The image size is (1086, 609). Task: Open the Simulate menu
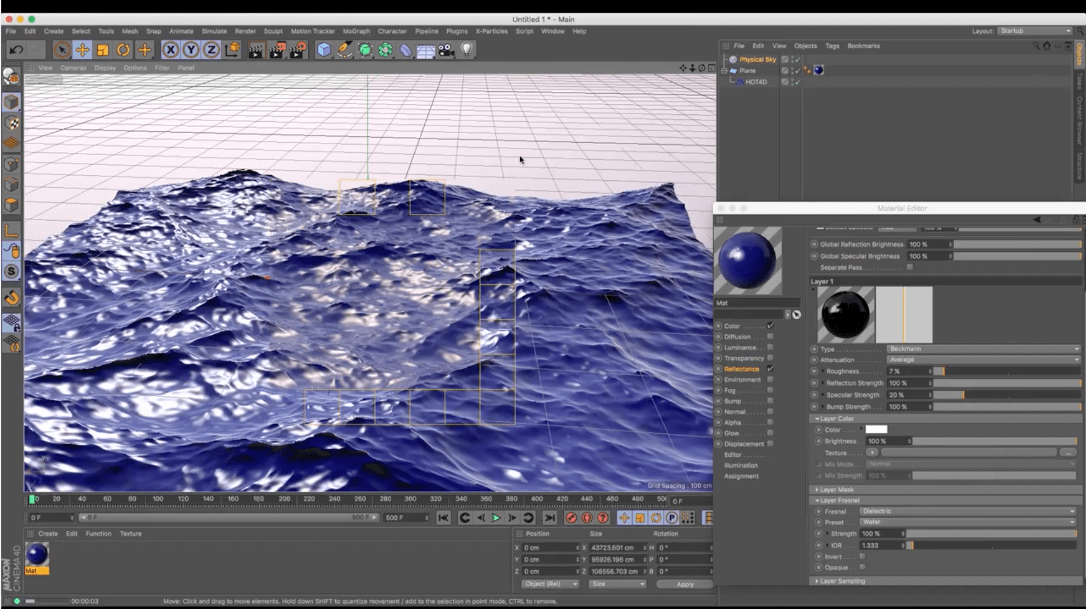(214, 31)
